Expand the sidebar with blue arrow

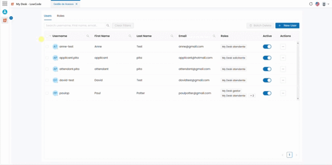11,18
